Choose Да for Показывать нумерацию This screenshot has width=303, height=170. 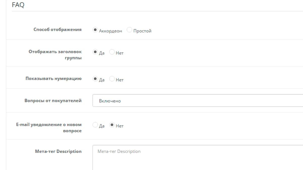pyautogui.click(x=95, y=79)
